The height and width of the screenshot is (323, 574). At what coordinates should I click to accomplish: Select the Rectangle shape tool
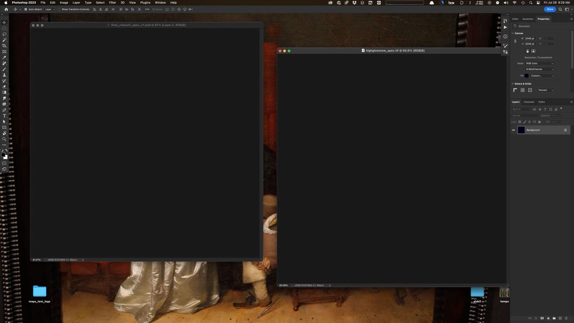pos(4,127)
